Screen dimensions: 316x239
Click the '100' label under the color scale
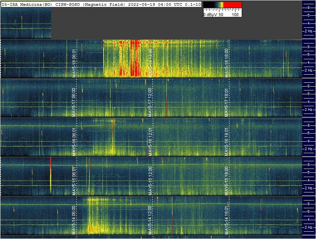click(x=236, y=15)
